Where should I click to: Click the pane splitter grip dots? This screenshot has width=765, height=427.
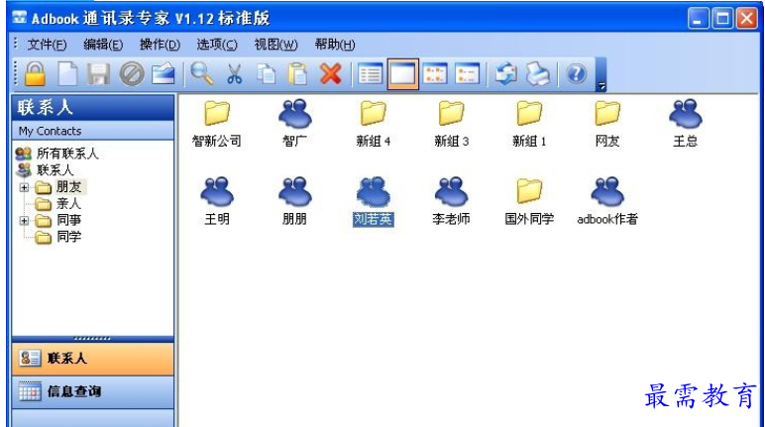click(x=92, y=339)
